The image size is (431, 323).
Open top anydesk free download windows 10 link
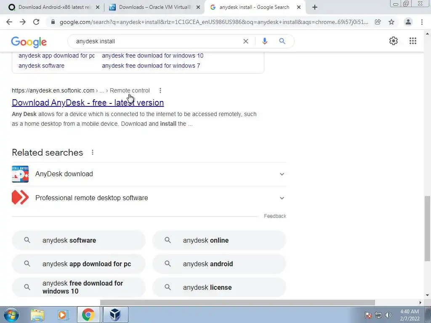click(152, 56)
